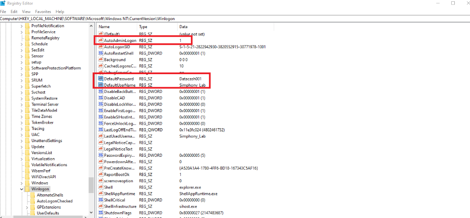Expand the GPExtensions subkey
Image resolution: width=470 pixels, height=218 pixels.
pos(27,207)
